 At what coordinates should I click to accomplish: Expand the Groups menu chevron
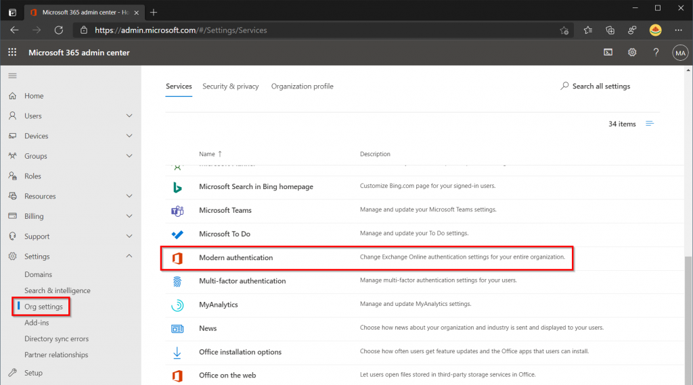tap(129, 155)
